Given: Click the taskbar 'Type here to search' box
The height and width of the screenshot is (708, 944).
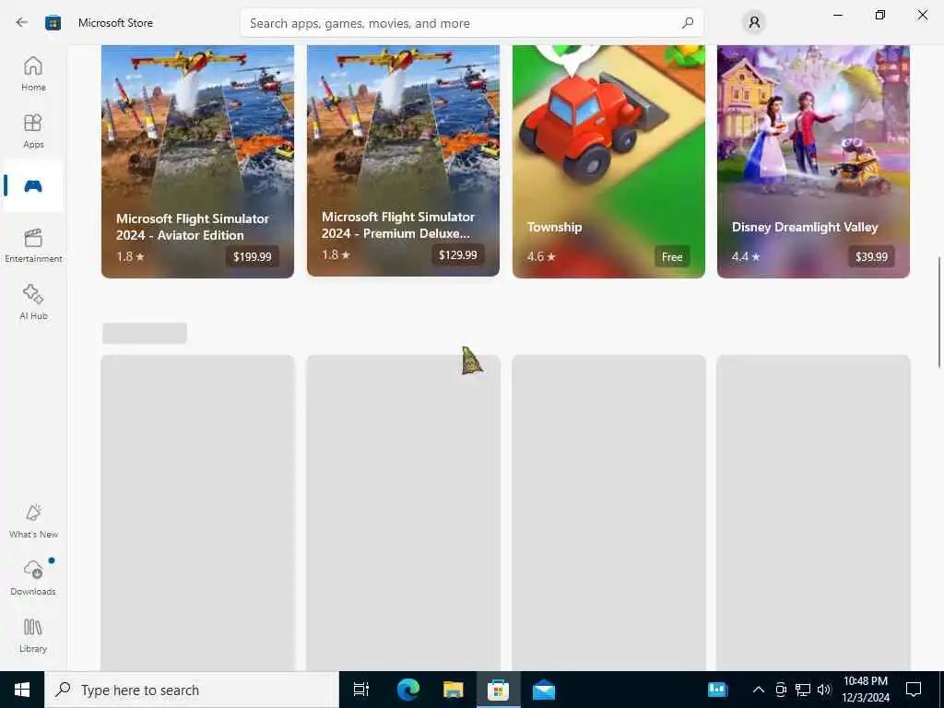Looking at the screenshot, I should [x=192, y=690].
